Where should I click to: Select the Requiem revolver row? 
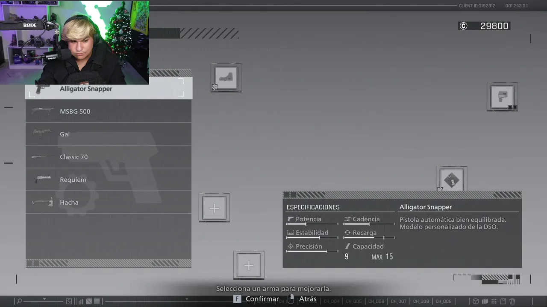point(109,180)
